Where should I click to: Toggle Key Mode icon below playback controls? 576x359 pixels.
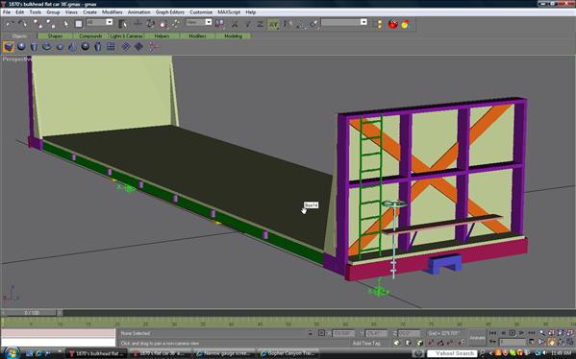[x=493, y=342]
